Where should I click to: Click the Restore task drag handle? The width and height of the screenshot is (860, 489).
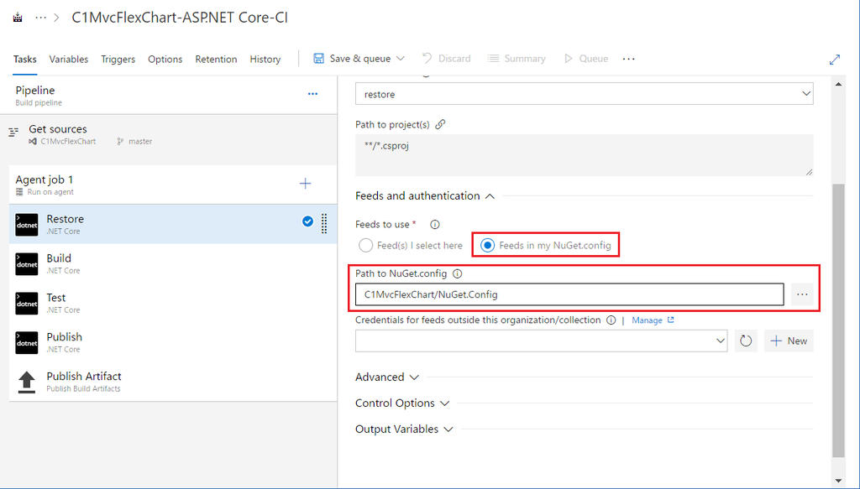tap(324, 223)
